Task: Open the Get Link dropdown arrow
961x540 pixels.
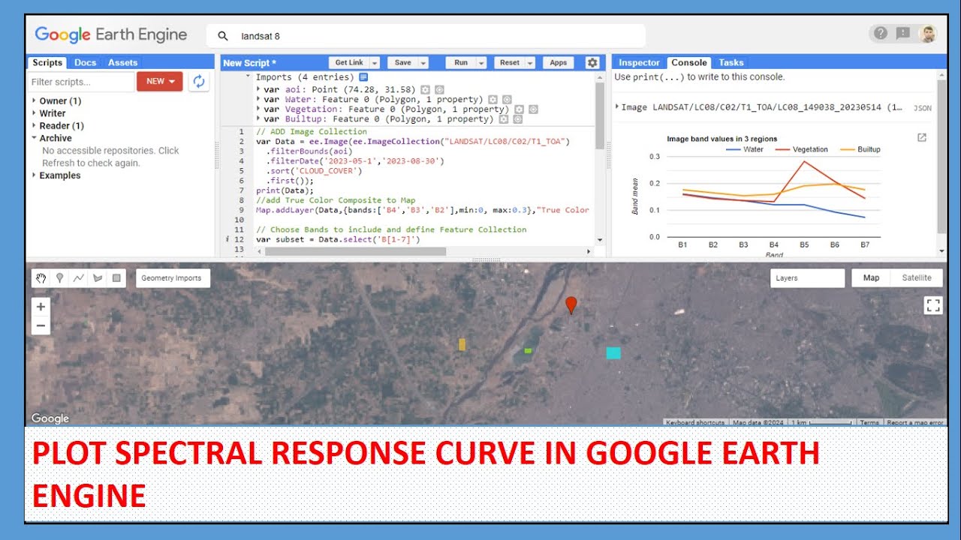Action: pyautogui.click(x=375, y=63)
